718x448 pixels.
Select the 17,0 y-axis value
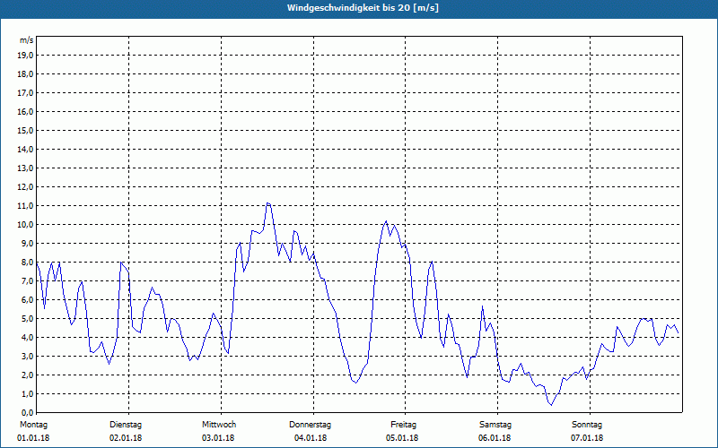26,93
